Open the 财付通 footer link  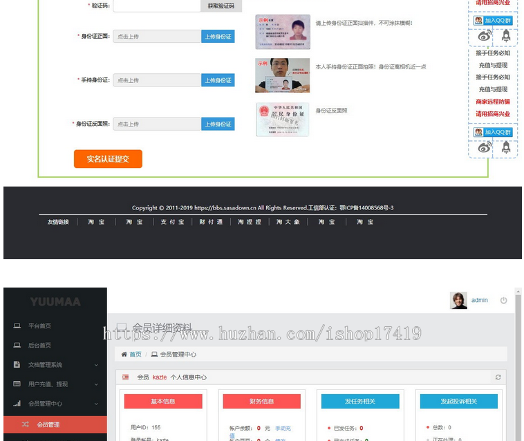(x=211, y=222)
